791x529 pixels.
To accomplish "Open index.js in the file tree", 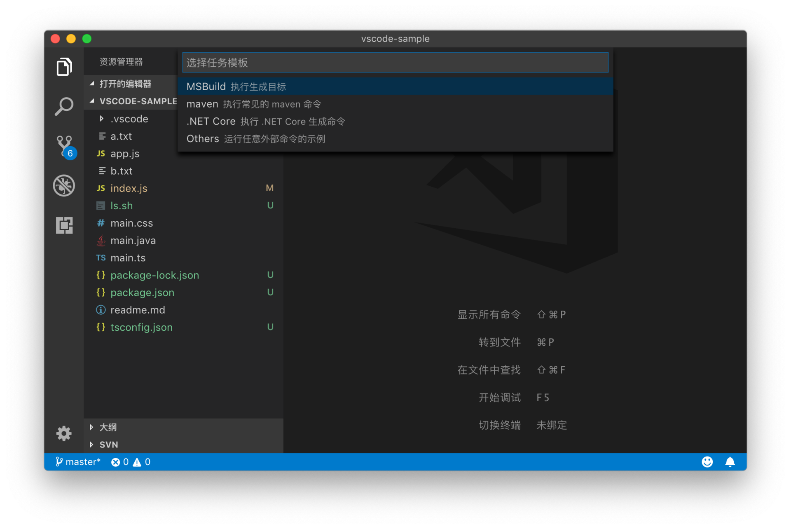I will point(129,188).
